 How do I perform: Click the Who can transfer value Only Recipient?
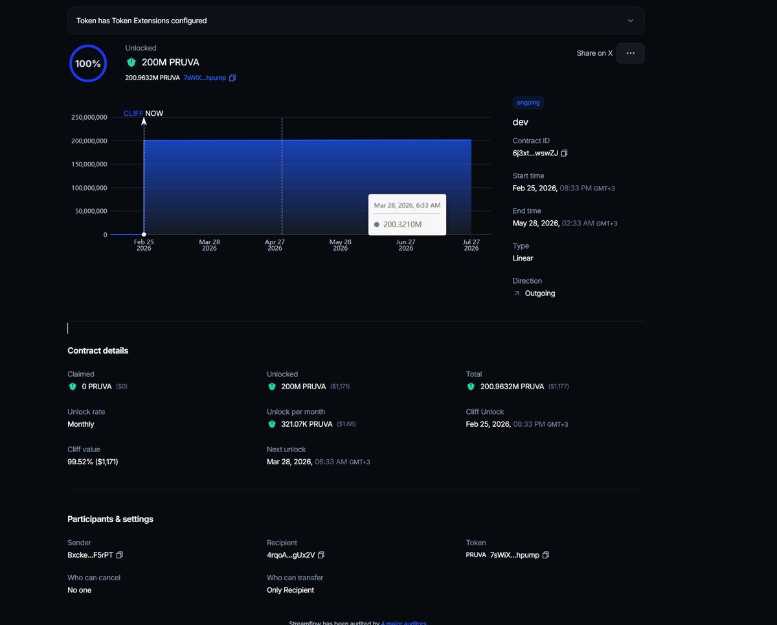[290, 590]
